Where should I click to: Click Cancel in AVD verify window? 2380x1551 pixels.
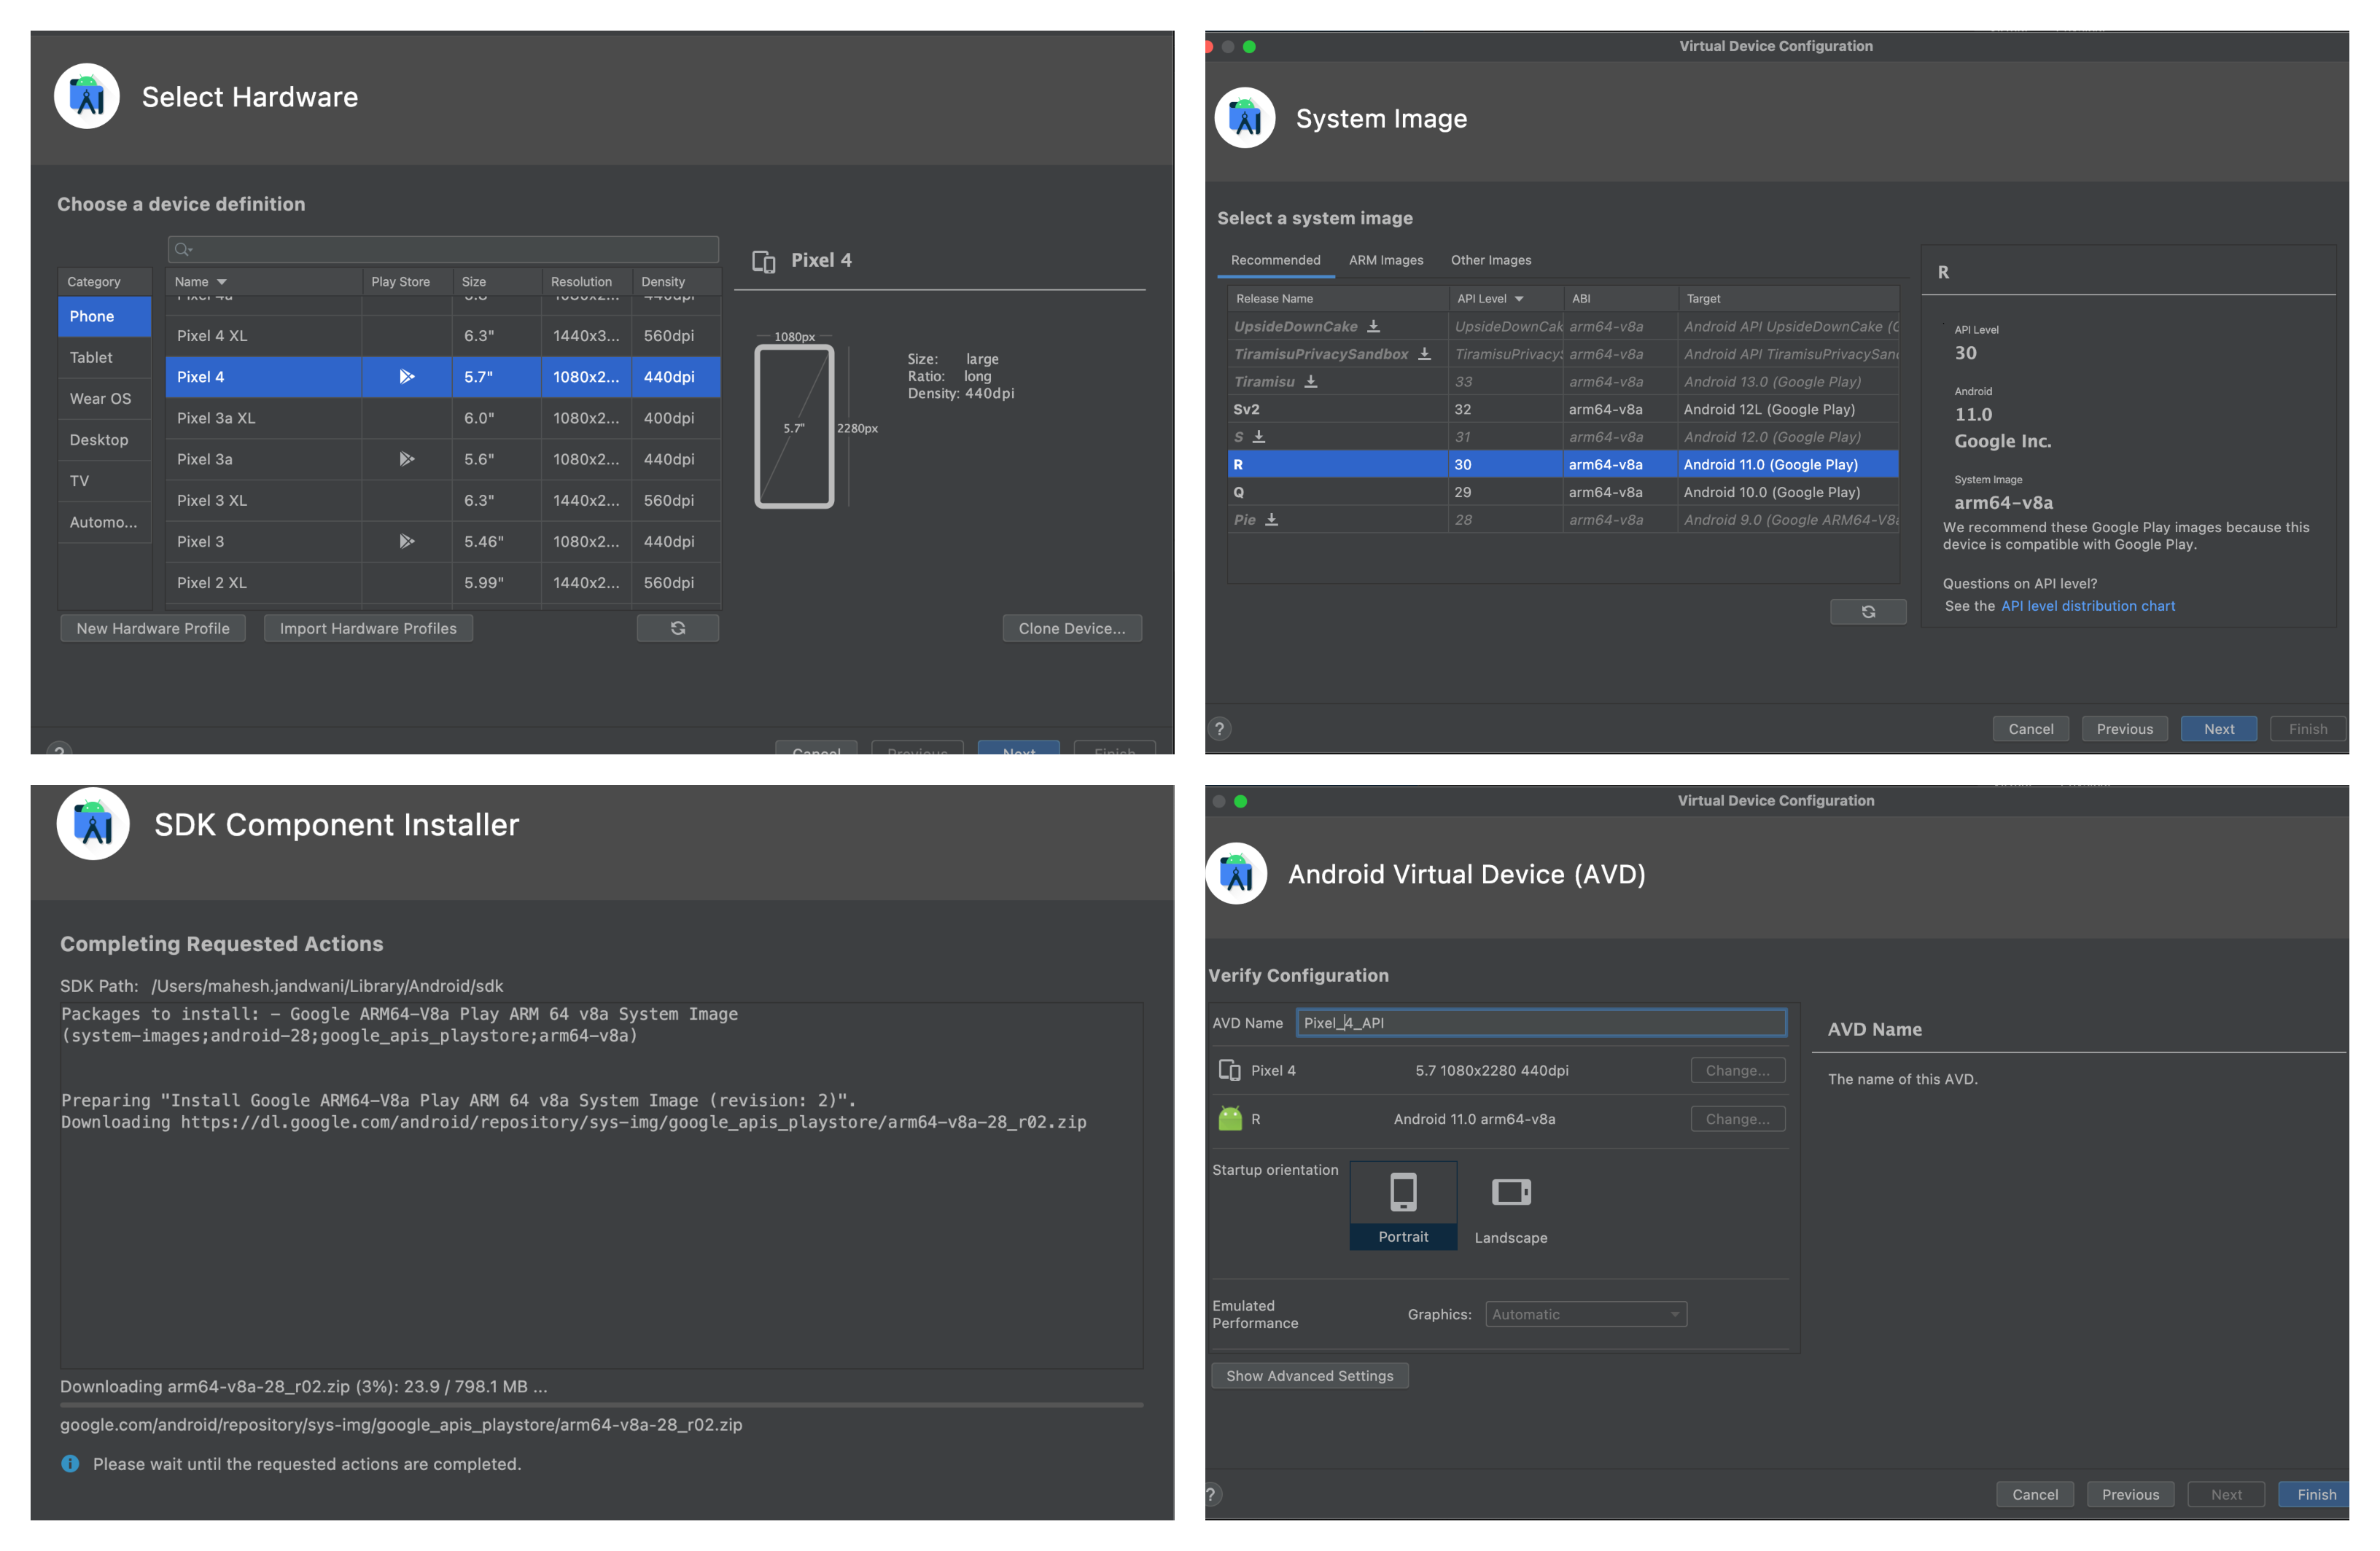click(x=2035, y=1494)
